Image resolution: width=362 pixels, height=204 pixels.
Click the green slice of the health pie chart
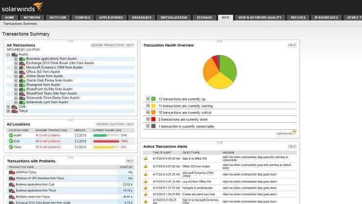coord(228,68)
